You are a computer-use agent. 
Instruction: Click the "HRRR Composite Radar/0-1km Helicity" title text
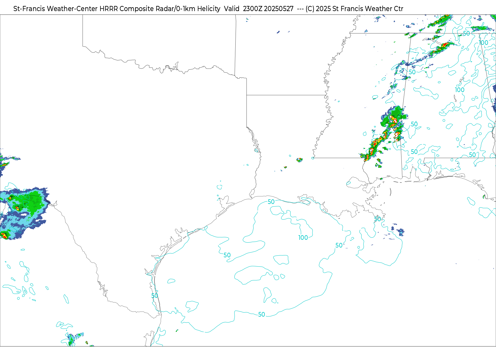[x=160, y=9]
